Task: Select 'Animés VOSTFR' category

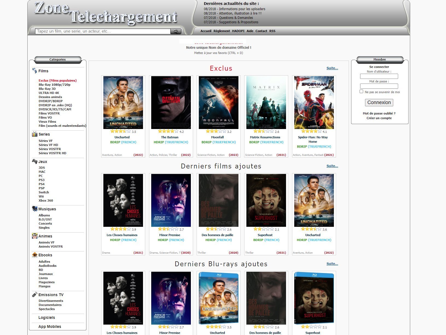Action: click(51, 247)
